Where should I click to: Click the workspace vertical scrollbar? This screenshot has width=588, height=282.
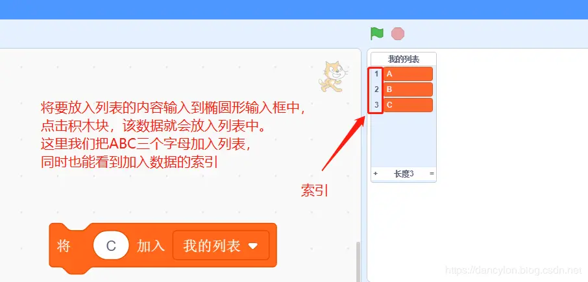[358, 261]
